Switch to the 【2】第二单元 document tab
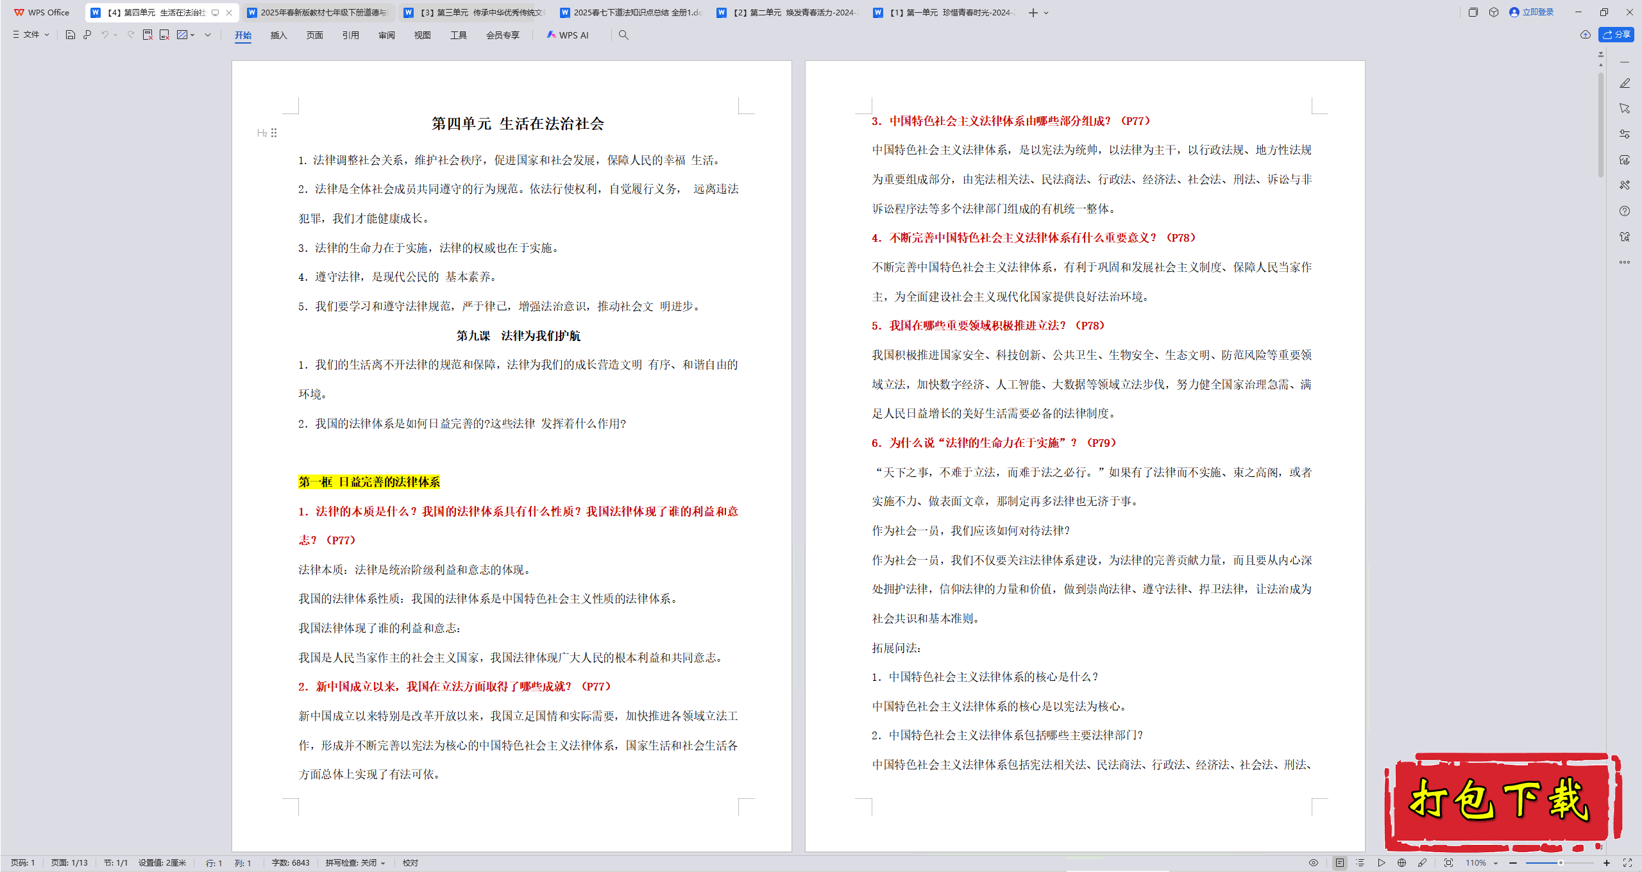This screenshot has height=872, width=1642. tap(788, 12)
